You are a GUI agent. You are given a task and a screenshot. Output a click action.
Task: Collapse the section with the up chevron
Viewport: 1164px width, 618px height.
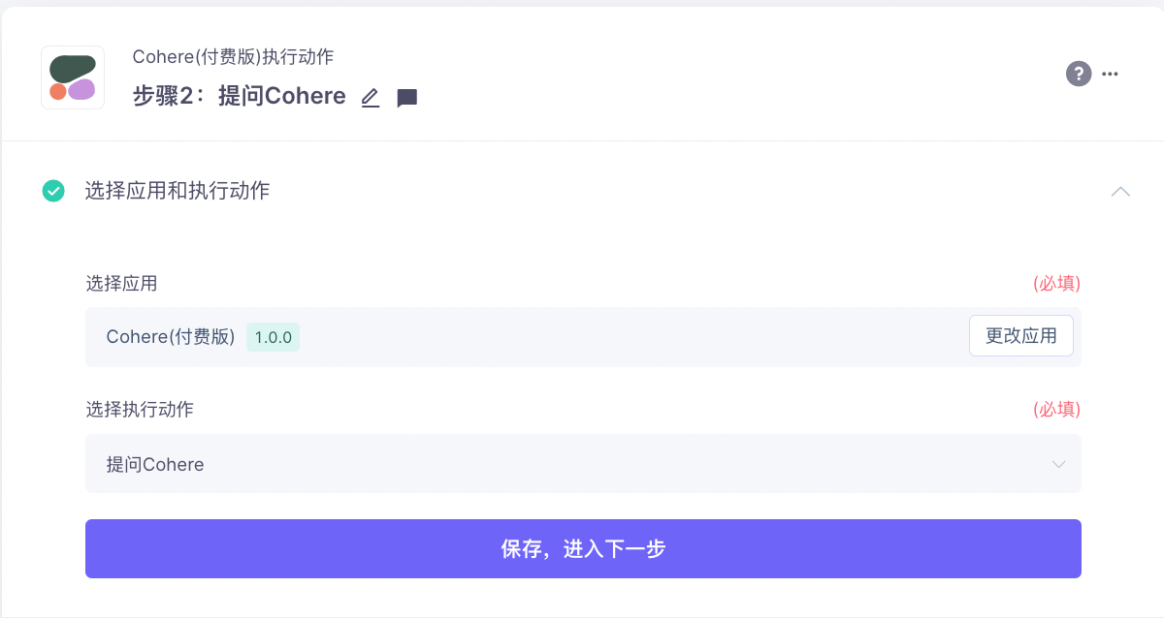(1120, 192)
